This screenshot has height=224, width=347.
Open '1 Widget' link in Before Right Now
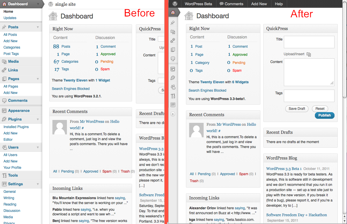tap(103, 80)
